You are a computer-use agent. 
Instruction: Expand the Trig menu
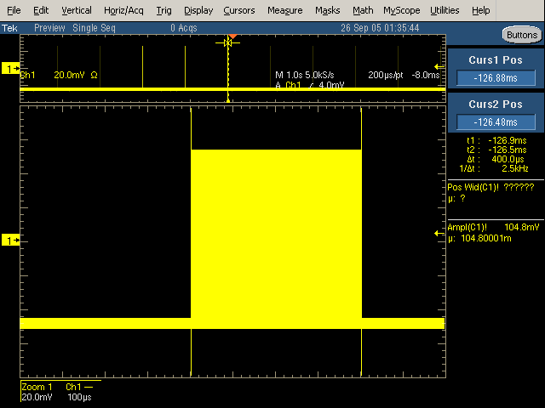coord(164,10)
